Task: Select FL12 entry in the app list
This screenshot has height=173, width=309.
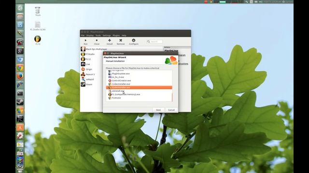Action: tap(88, 59)
